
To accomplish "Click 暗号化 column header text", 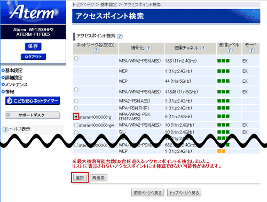I will [137, 48].
